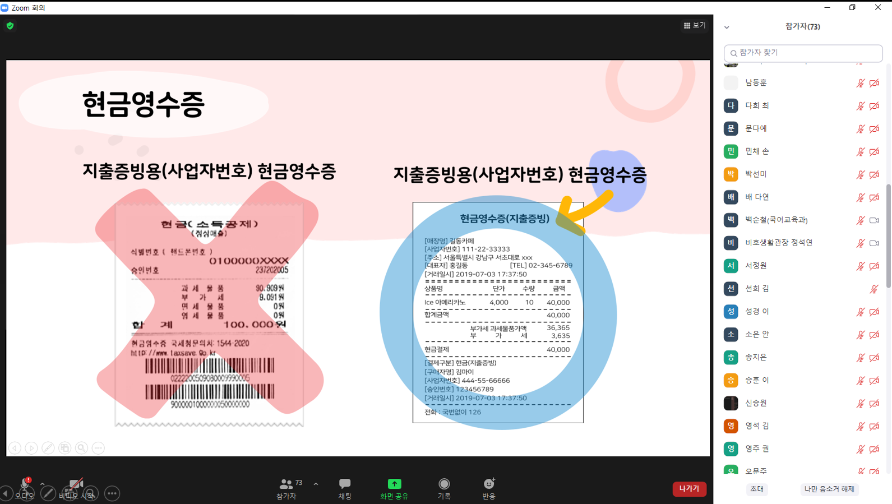Click the slide's pen annotation icon
Image resolution: width=892 pixels, height=504 pixels.
(x=48, y=448)
